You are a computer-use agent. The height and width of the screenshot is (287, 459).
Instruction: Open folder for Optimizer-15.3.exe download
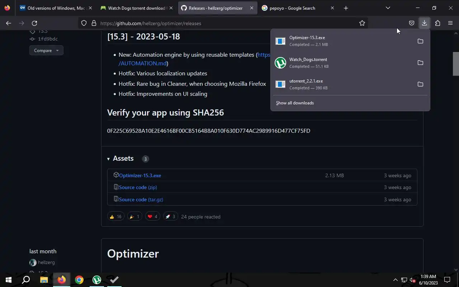pos(420,41)
